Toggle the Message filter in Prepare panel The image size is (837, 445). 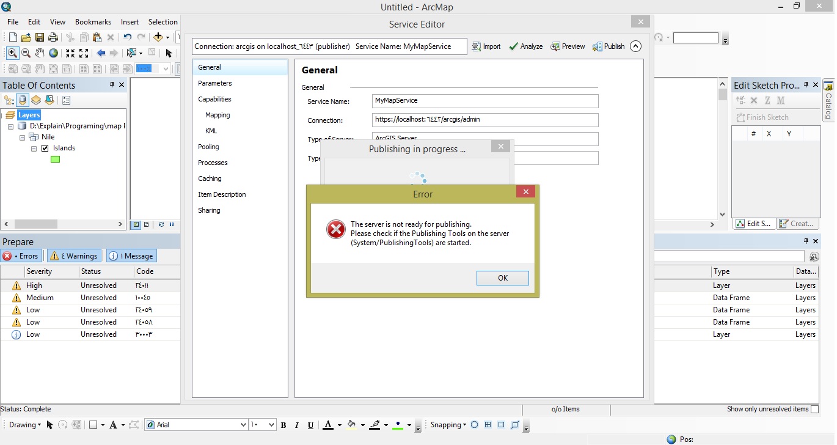pos(131,256)
